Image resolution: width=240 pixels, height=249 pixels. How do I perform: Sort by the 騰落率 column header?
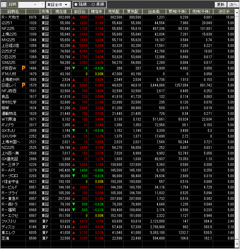pos(97,11)
